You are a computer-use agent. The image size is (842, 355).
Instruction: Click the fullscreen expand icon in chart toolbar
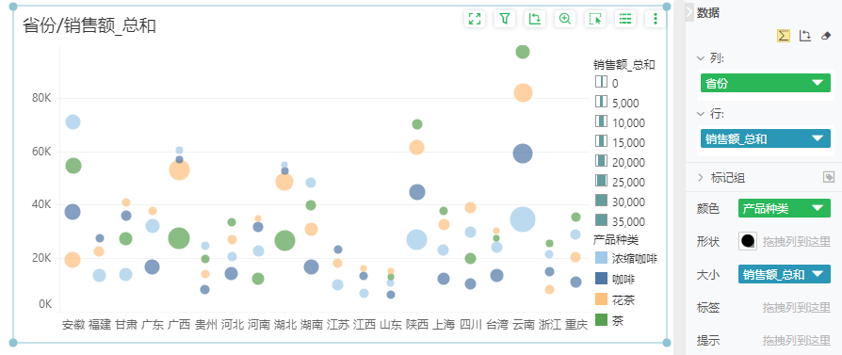[474, 19]
